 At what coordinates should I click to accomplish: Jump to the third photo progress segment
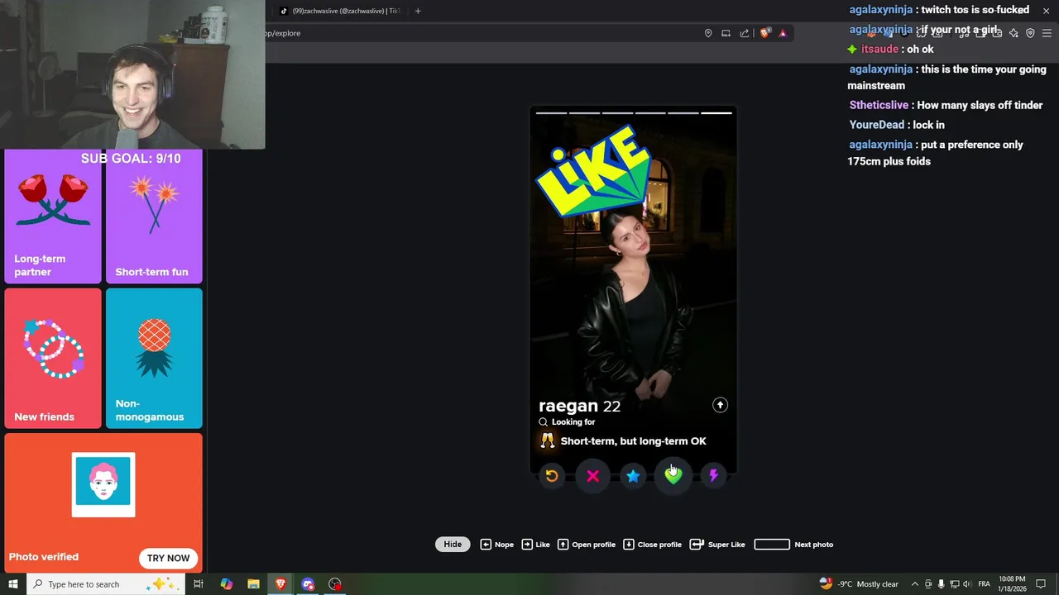617,112
